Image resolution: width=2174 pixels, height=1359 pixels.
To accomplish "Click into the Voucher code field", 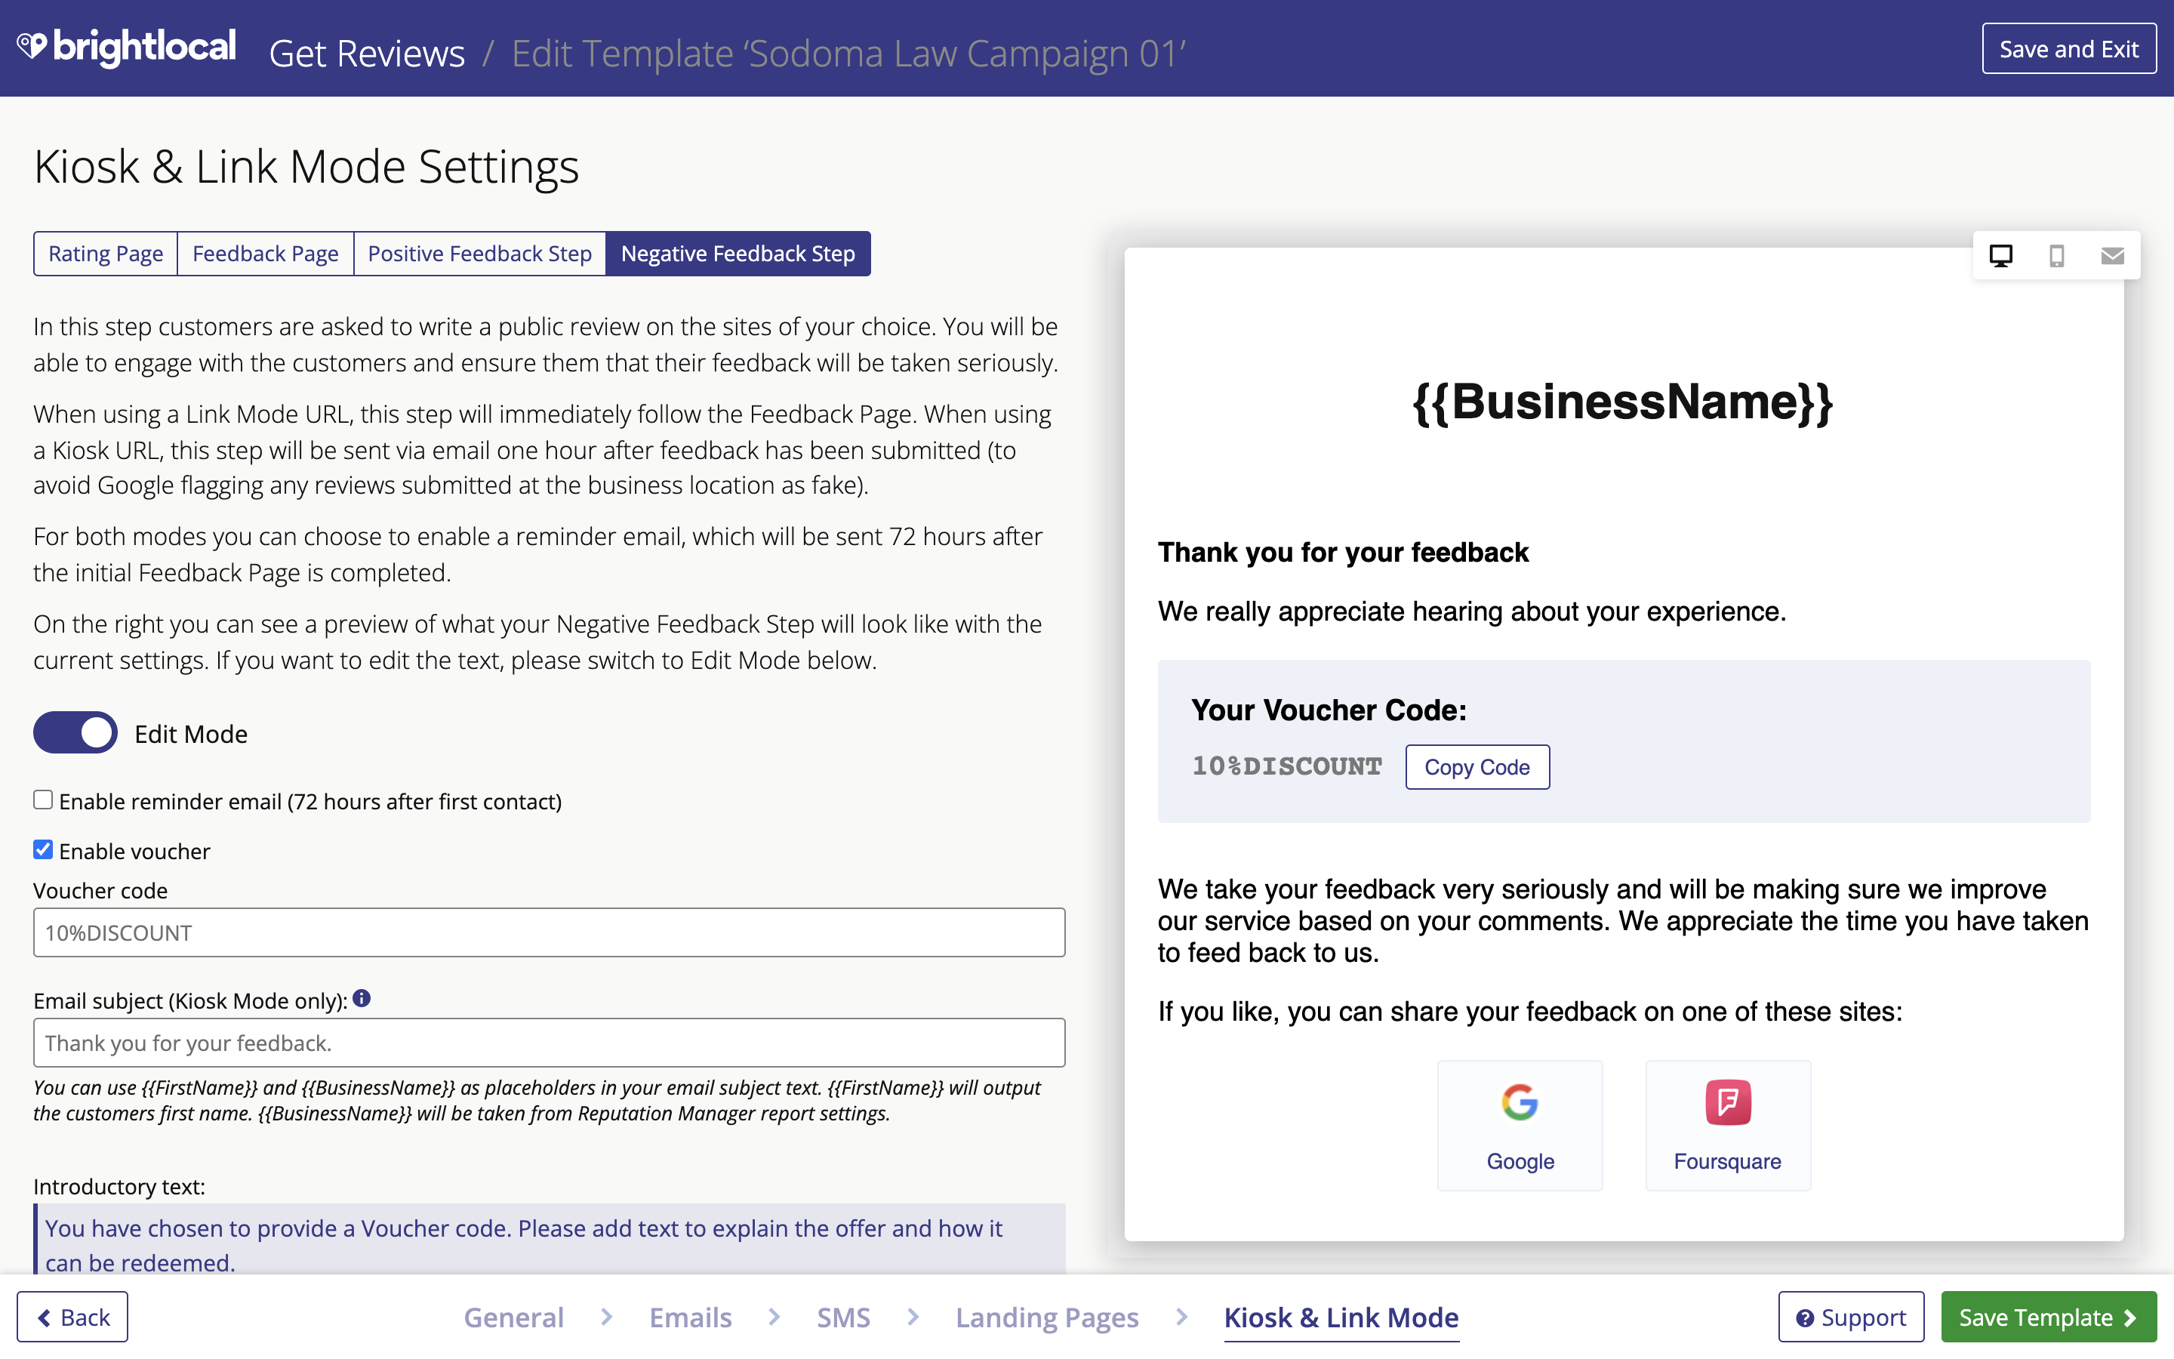I will (549, 932).
